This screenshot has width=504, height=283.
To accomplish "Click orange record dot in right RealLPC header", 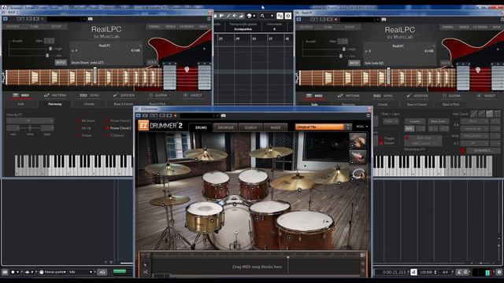I will coord(336,19).
